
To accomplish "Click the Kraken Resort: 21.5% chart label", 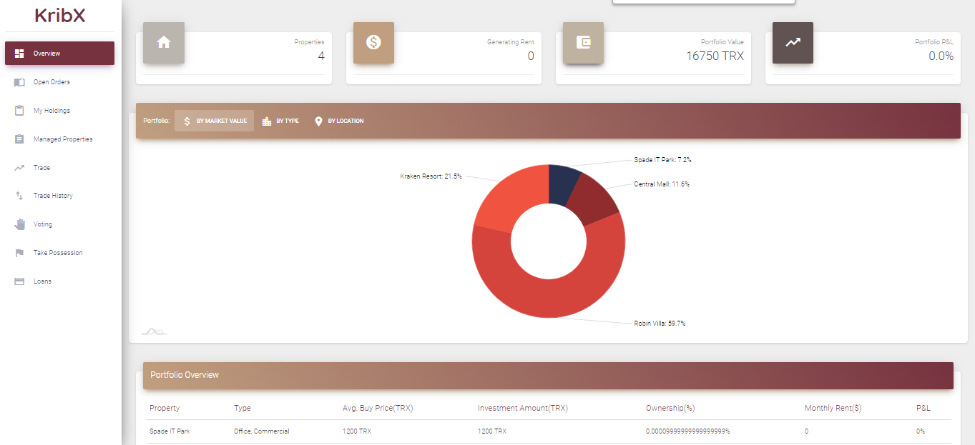I will point(431,176).
